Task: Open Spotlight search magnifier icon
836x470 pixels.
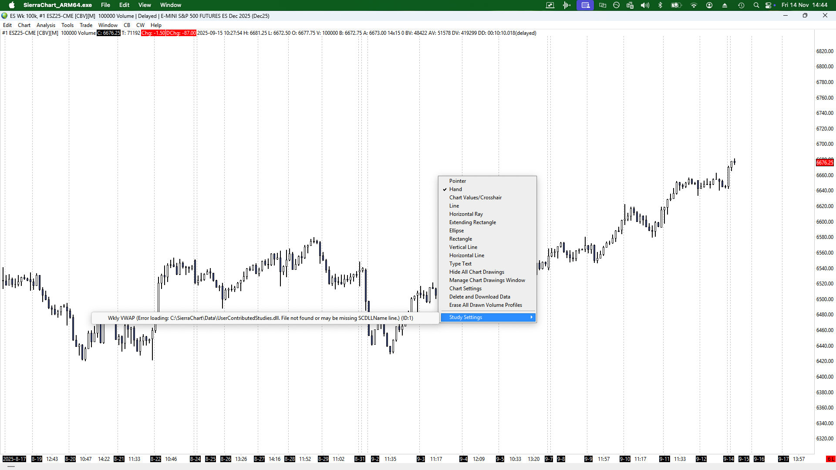Action: pos(756,5)
